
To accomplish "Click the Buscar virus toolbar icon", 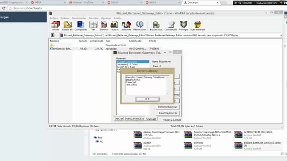I will point(156,26).
